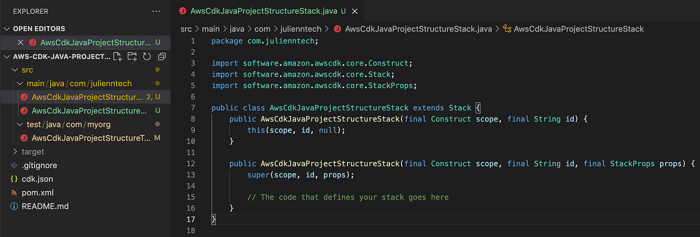Select open editor AwsCdkJavaProjectStructur... entry
Screen dimensions: 700x237
[x=95, y=42]
